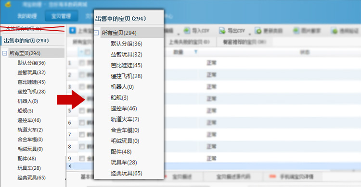Select 合金车模(0) in left sidebar tree
Viewport: 361px width, 187px height.
30,140
